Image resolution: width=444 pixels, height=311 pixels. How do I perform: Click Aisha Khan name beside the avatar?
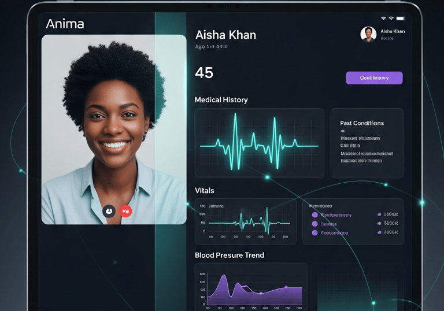tap(393, 31)
